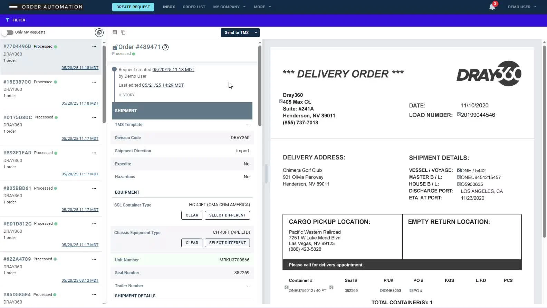Open the My Company dropdown menu
Image resolution: width=547 pixels, height=308 pixels.
point(229,7)
